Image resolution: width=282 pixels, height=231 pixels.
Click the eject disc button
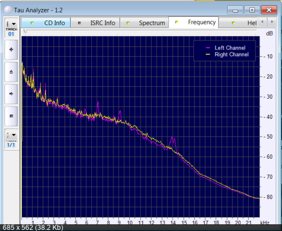point(11,72)
